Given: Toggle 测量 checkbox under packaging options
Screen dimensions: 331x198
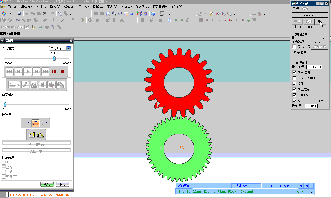Looking at the screenshot, I should [4, 163].
